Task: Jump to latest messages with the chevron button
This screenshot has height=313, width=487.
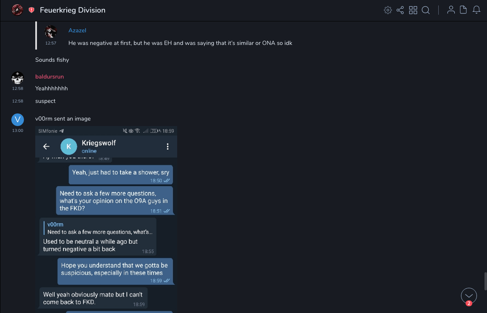Action: (469, 296)
